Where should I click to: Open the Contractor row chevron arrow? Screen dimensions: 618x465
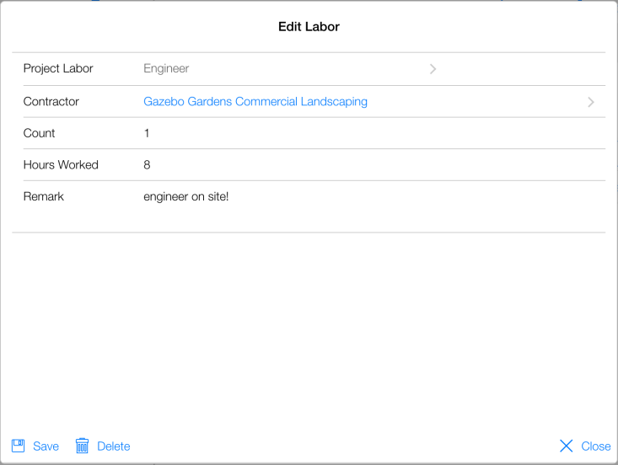(x=591, y=102)
